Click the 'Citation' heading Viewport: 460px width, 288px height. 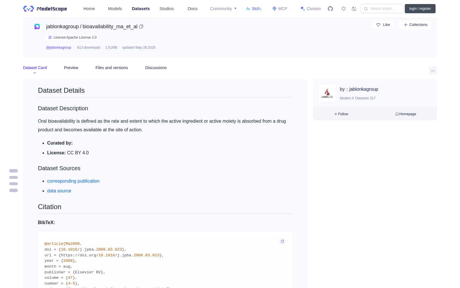pyautogui.click(x=49, y=207)
